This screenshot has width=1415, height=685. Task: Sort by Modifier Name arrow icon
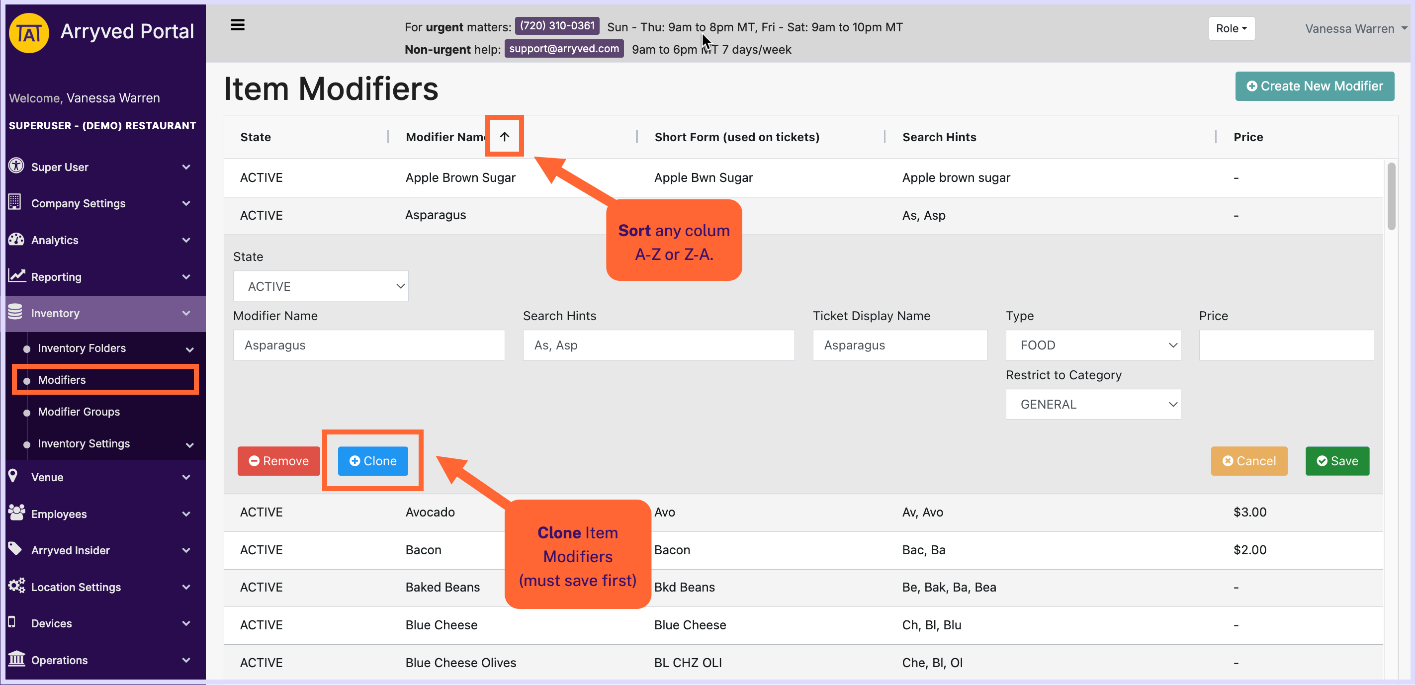(504, 137)
